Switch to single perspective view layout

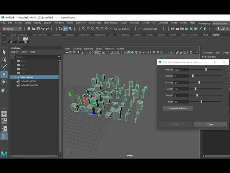[x=4, y=114]
